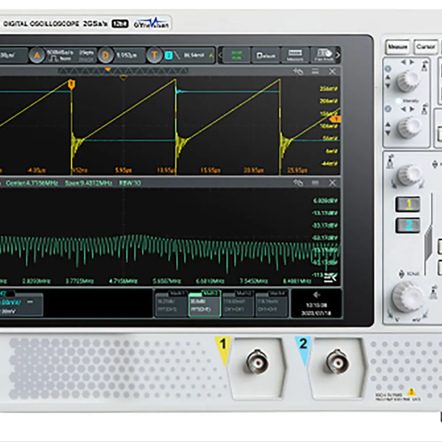
Task: Select the highlighted Math2 FFT tab
Action: point(205,303)
